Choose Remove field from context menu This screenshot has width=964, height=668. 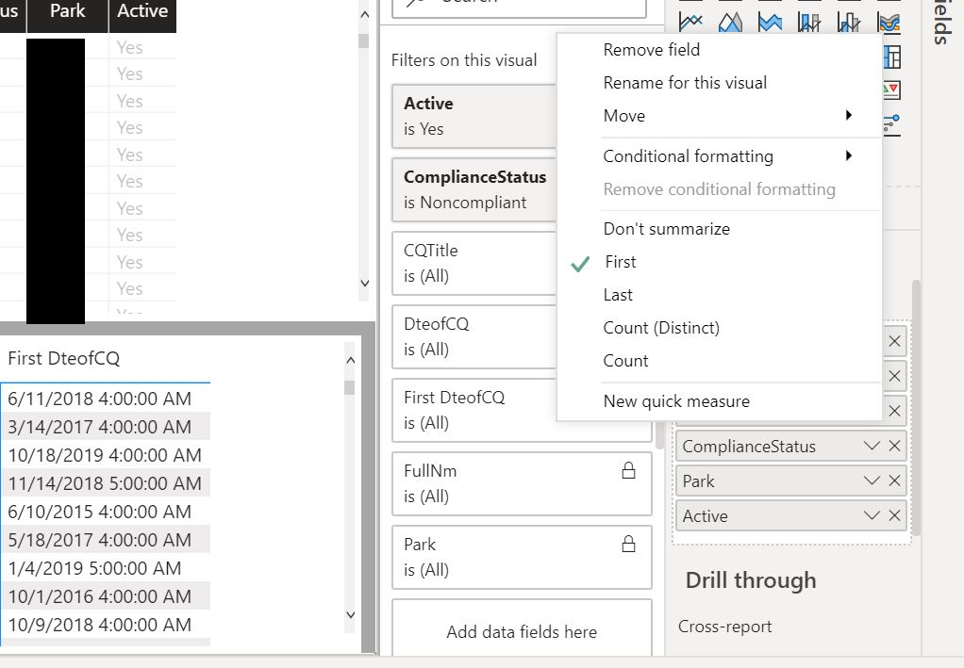[x=720, y=50]
